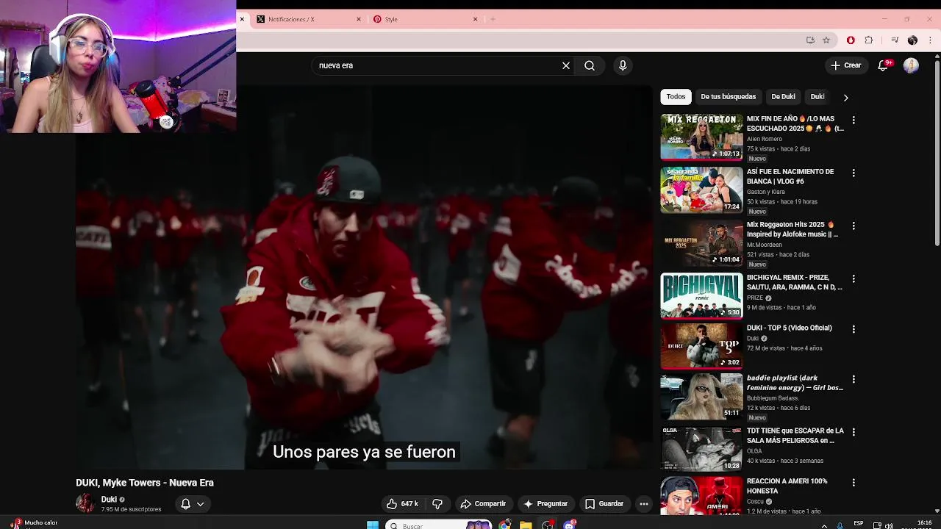Viewport: 941px width, 529px height.
Task: Open options for baddie playlist video
Action: 854,379
